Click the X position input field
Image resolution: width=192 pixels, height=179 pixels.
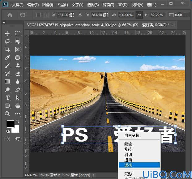pos(66,15)
